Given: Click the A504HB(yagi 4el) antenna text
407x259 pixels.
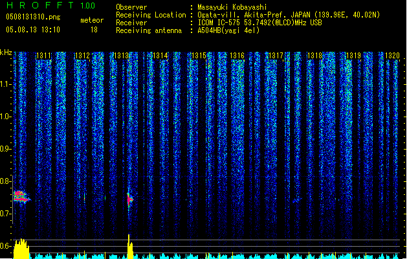Looking at the screenshot, I should point(228,30).
